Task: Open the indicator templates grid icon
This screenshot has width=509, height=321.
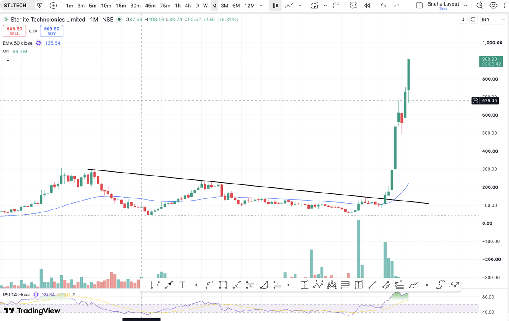Action: (x=336, y=6)
